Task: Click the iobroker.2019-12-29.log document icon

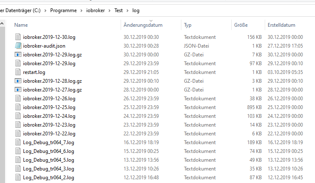Action: [x=18, y=64]
